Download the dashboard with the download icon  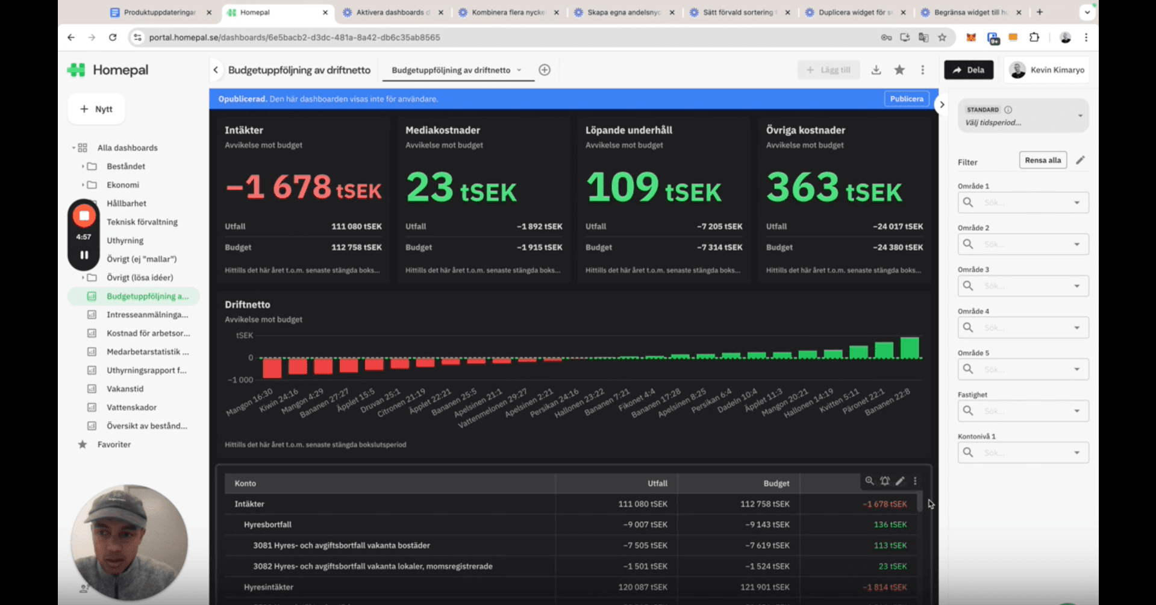tap(876, 70)
